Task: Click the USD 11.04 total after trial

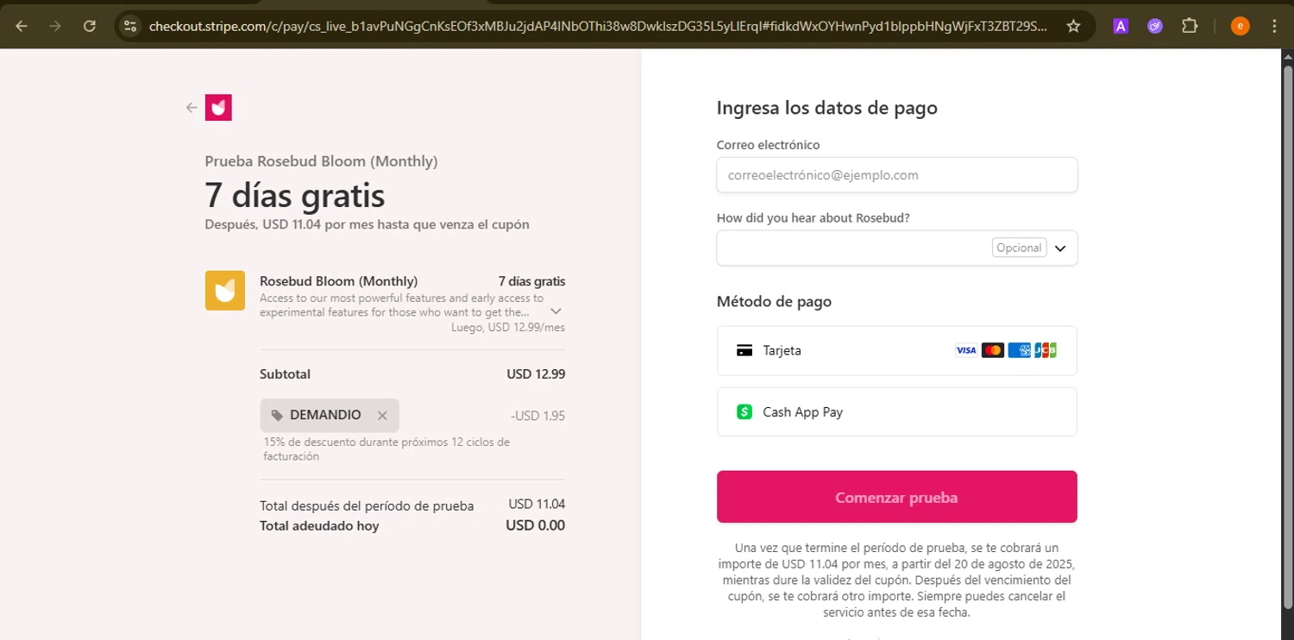Action: pos(537,505)
